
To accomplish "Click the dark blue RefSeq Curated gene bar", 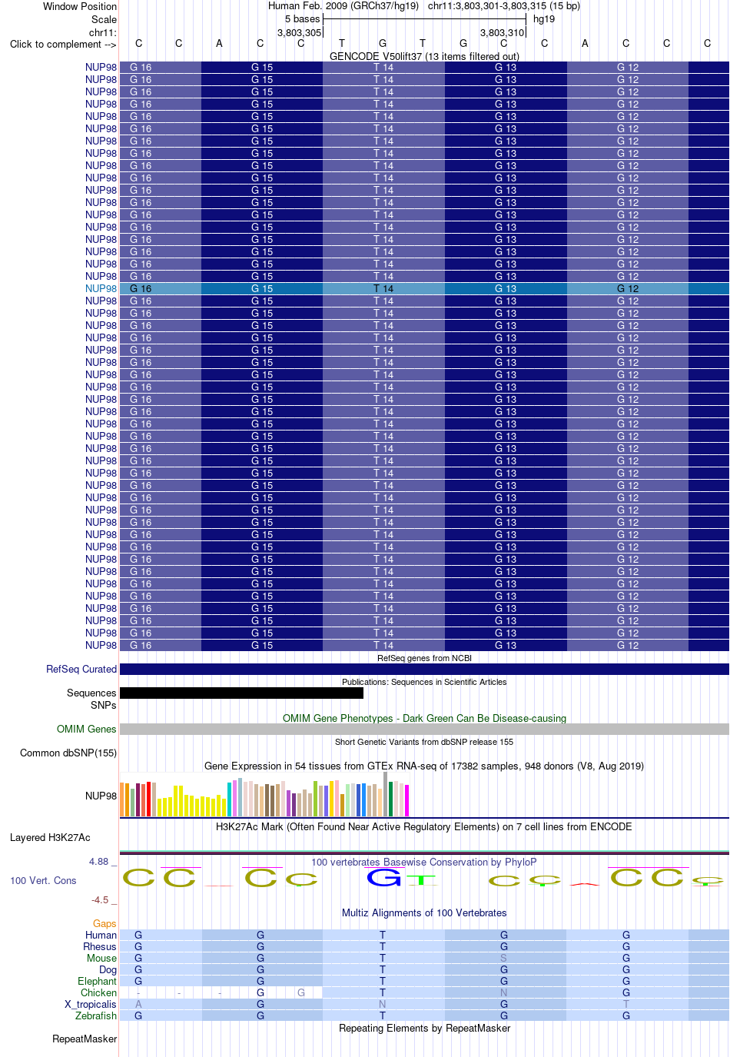I will pyautogui.click(x=424, y=670).
